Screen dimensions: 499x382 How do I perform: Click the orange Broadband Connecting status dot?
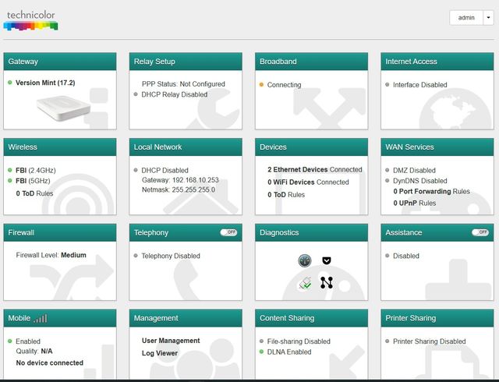point(261,85)
